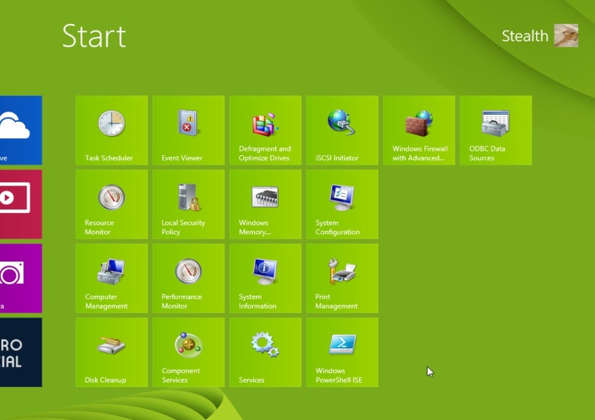Screen dimensions: 595x420
Task: Open System Configuration
Action: (x=342, y=204)
